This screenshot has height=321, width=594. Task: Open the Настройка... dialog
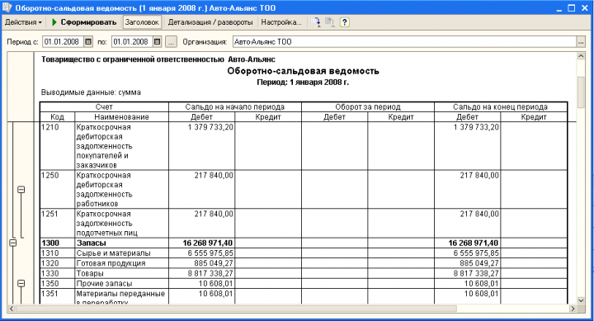click(281, 22)
